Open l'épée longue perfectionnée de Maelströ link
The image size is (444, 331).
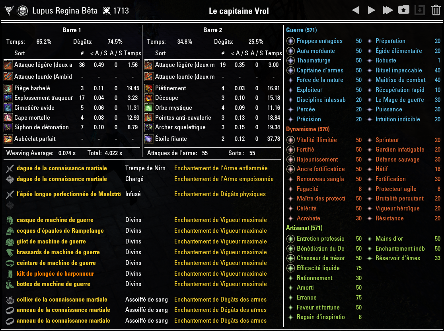68,194
